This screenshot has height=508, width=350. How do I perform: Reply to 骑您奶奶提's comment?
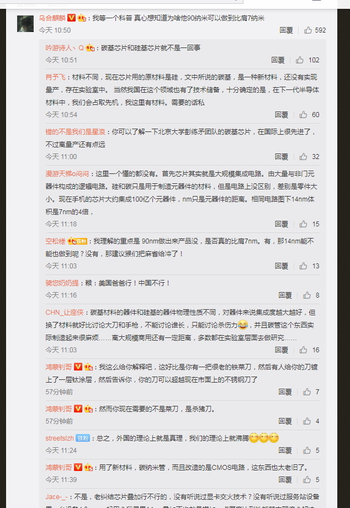(x=285, y=295)
